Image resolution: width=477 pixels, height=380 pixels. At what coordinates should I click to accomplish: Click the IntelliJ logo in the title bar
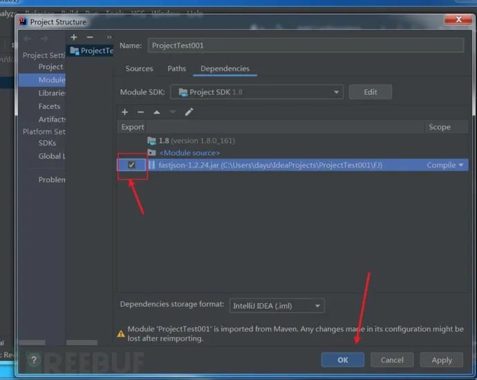23,22
